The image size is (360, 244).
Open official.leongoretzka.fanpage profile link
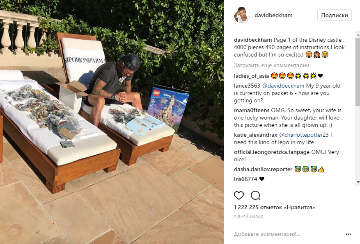(x=272, y=152)
